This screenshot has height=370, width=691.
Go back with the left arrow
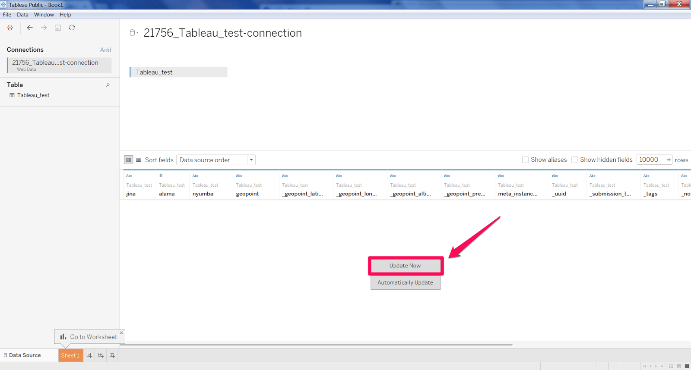30,28
